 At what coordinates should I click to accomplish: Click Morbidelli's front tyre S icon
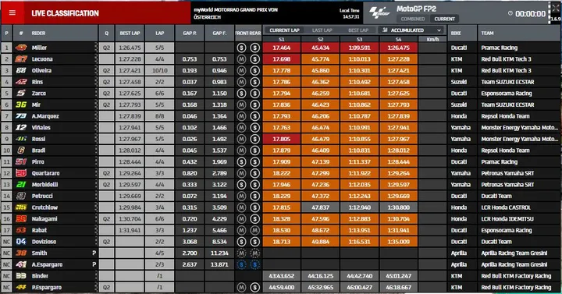tap(241, 185)
